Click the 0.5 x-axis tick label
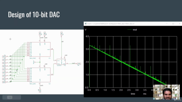 tap(97, 90)
